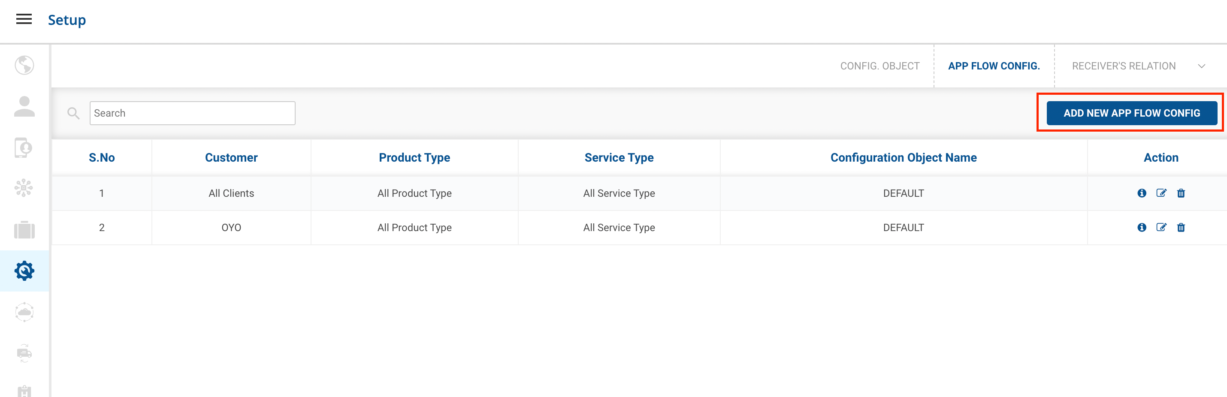
Task: Edit the OYO configuration row
Action: click(1161, 228)
